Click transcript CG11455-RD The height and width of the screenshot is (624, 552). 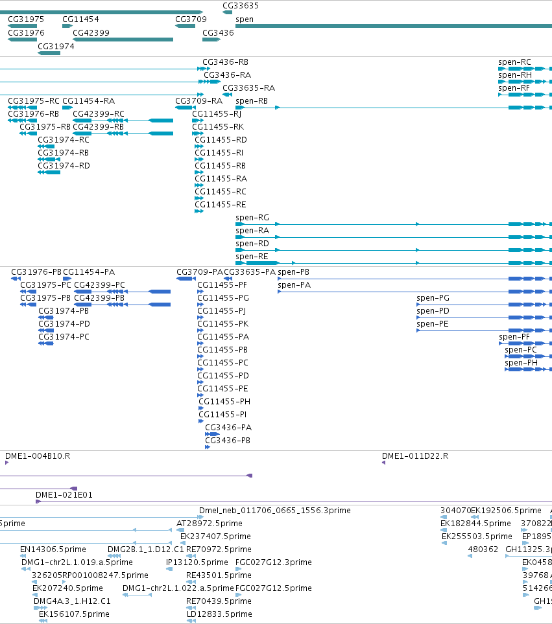pos(221,140)
